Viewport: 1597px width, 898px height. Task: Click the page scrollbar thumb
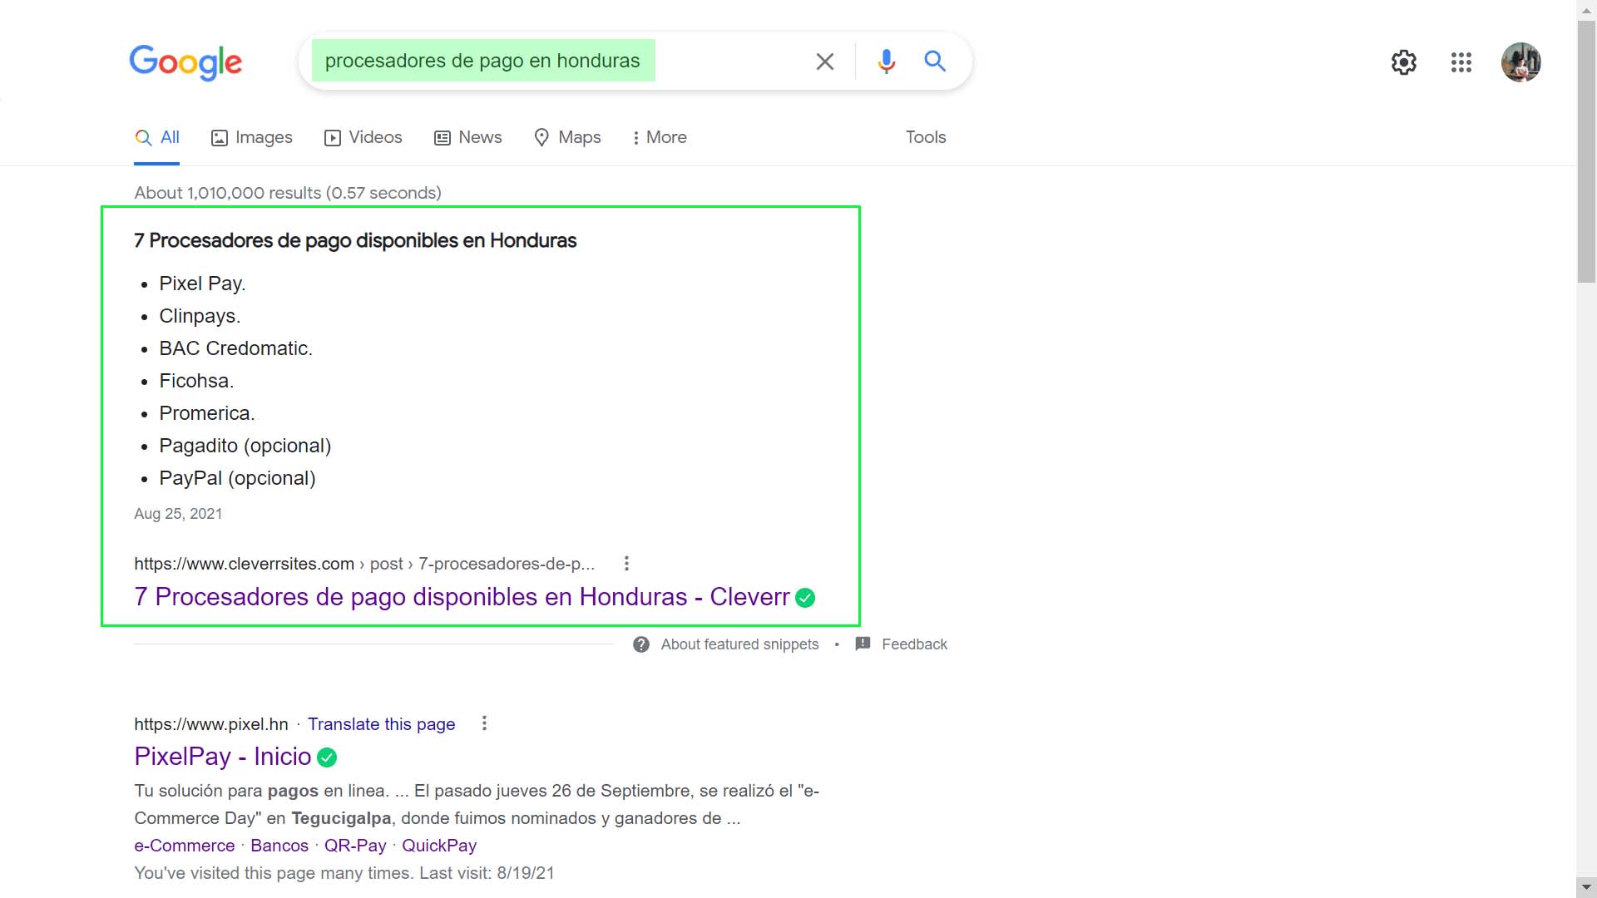(x=1586, y=152)
